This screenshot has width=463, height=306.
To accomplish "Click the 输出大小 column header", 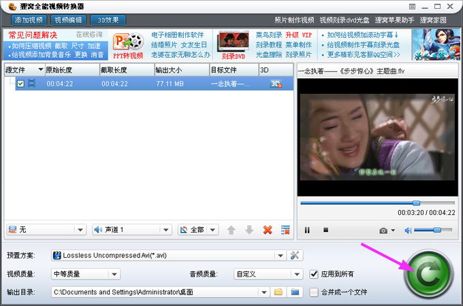I will [182, 70].
